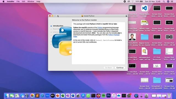This screenshot has width=176, height=99.
Task: Open Sublime Text from the Dock
Action: [x=37, y=96]
